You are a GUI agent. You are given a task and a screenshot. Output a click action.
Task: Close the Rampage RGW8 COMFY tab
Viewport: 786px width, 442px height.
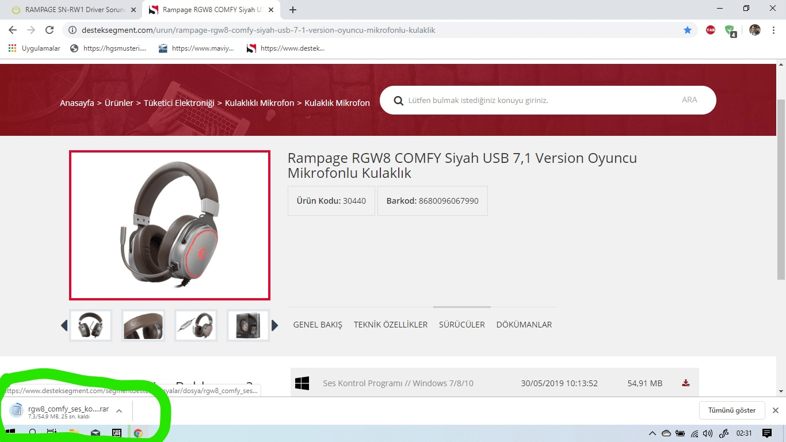click(271, 10)
